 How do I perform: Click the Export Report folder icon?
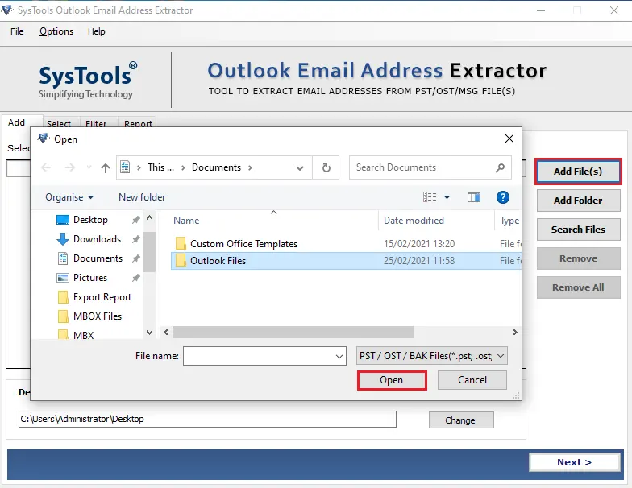[63, 297]
